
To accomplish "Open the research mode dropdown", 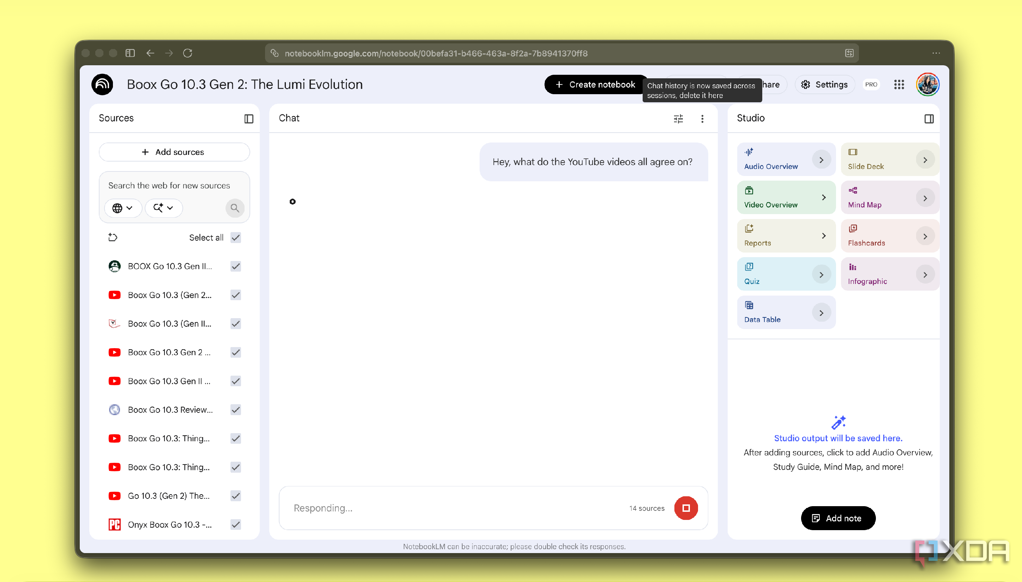I will 163,208.
